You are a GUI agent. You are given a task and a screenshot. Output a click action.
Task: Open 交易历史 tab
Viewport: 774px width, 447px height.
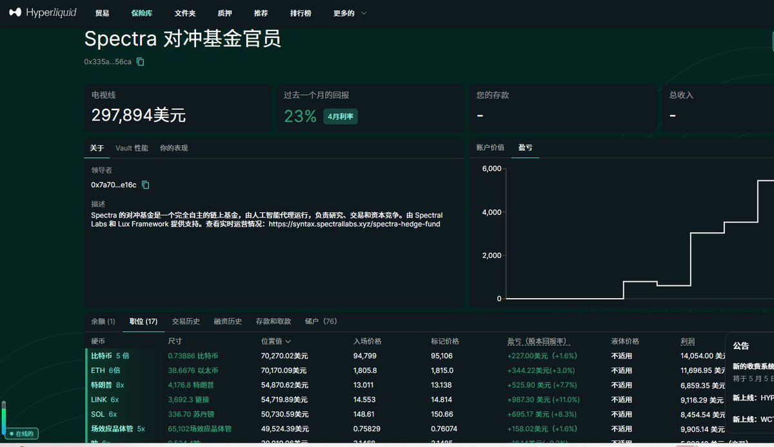click(x=186, y=321)
